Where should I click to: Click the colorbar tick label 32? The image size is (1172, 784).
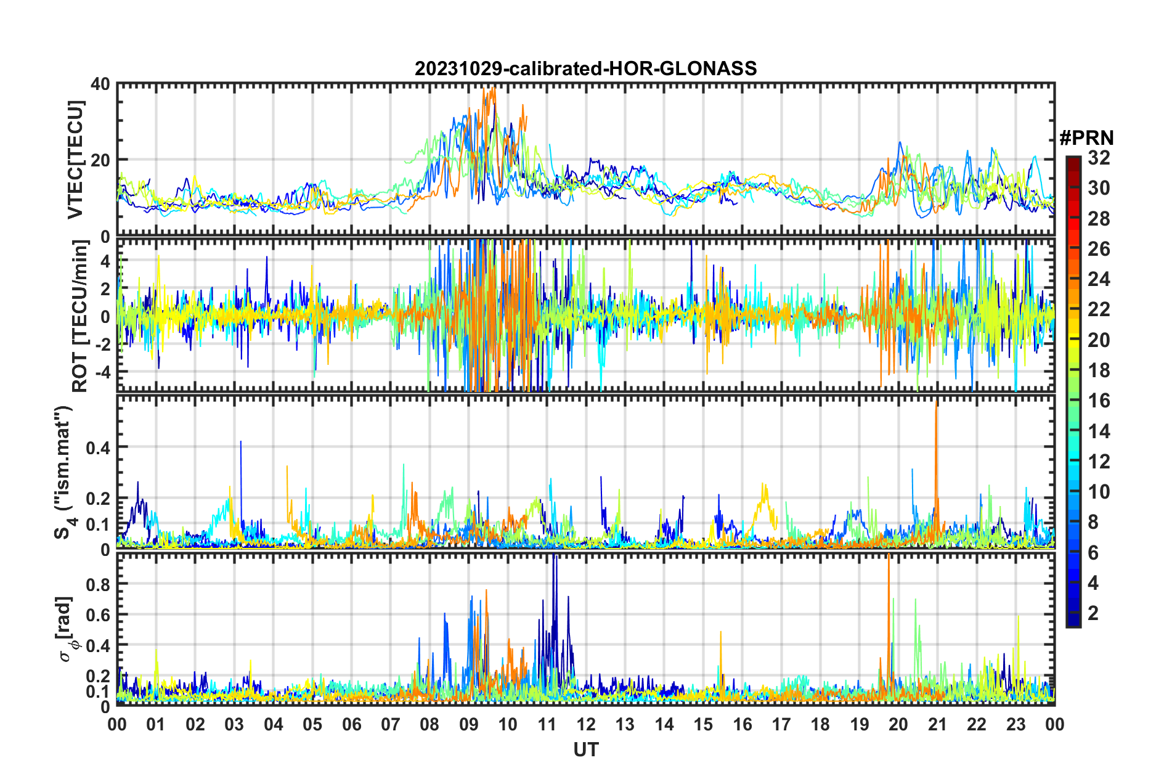click(x=1099, y=158)
